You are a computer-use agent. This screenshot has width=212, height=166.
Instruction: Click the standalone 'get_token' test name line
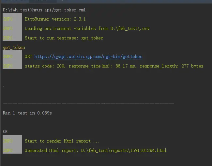[x=14, y=48]
